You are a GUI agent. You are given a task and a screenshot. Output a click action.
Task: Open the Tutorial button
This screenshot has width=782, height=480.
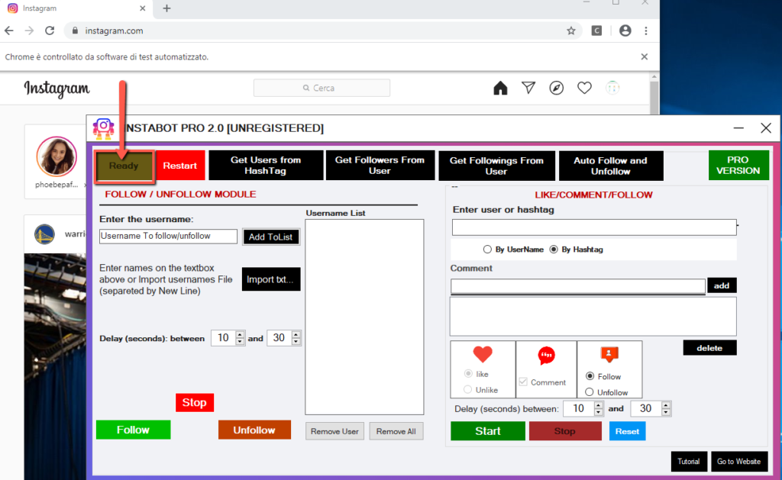point(689,462)
